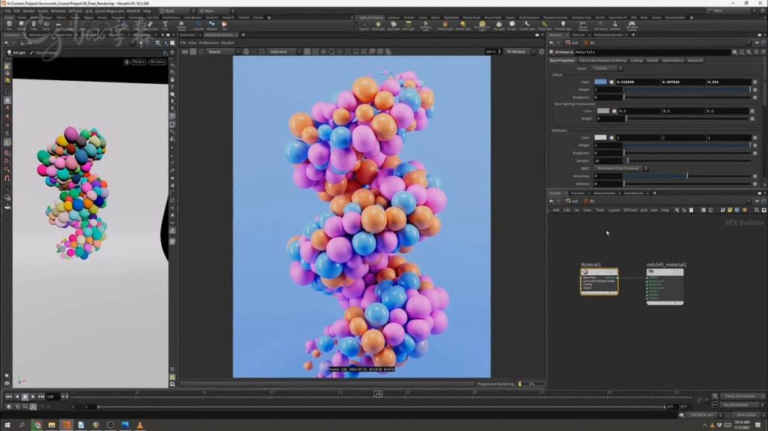768x431 pixels.
Task: Click the diffuse color swatch
Action: (x=600, y=82)
